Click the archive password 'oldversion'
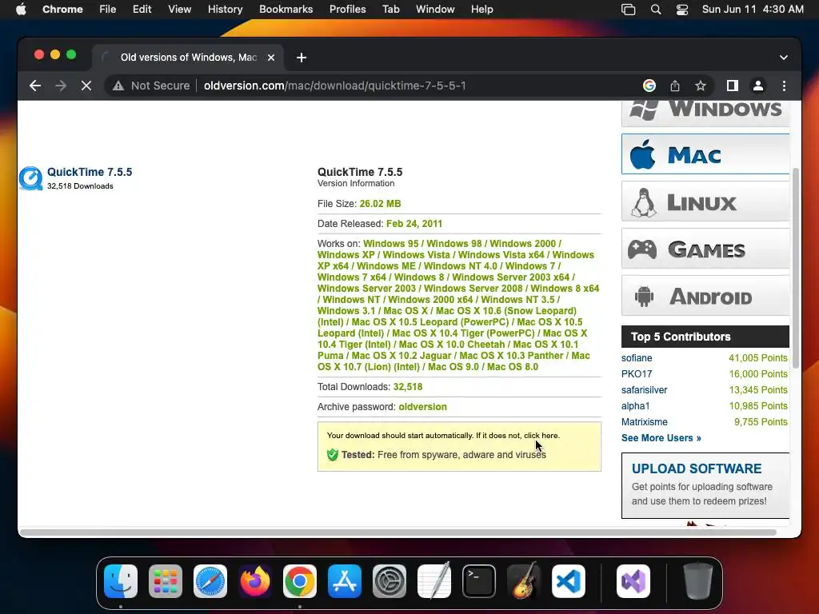The image size is (819, 614). click(x=422, y=407)
